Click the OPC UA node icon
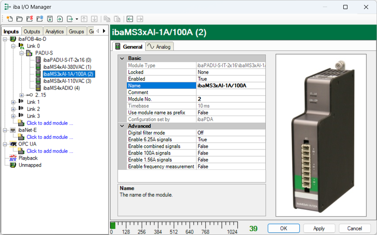The width and height of the screenshot is (377, 235). point(13,144)
